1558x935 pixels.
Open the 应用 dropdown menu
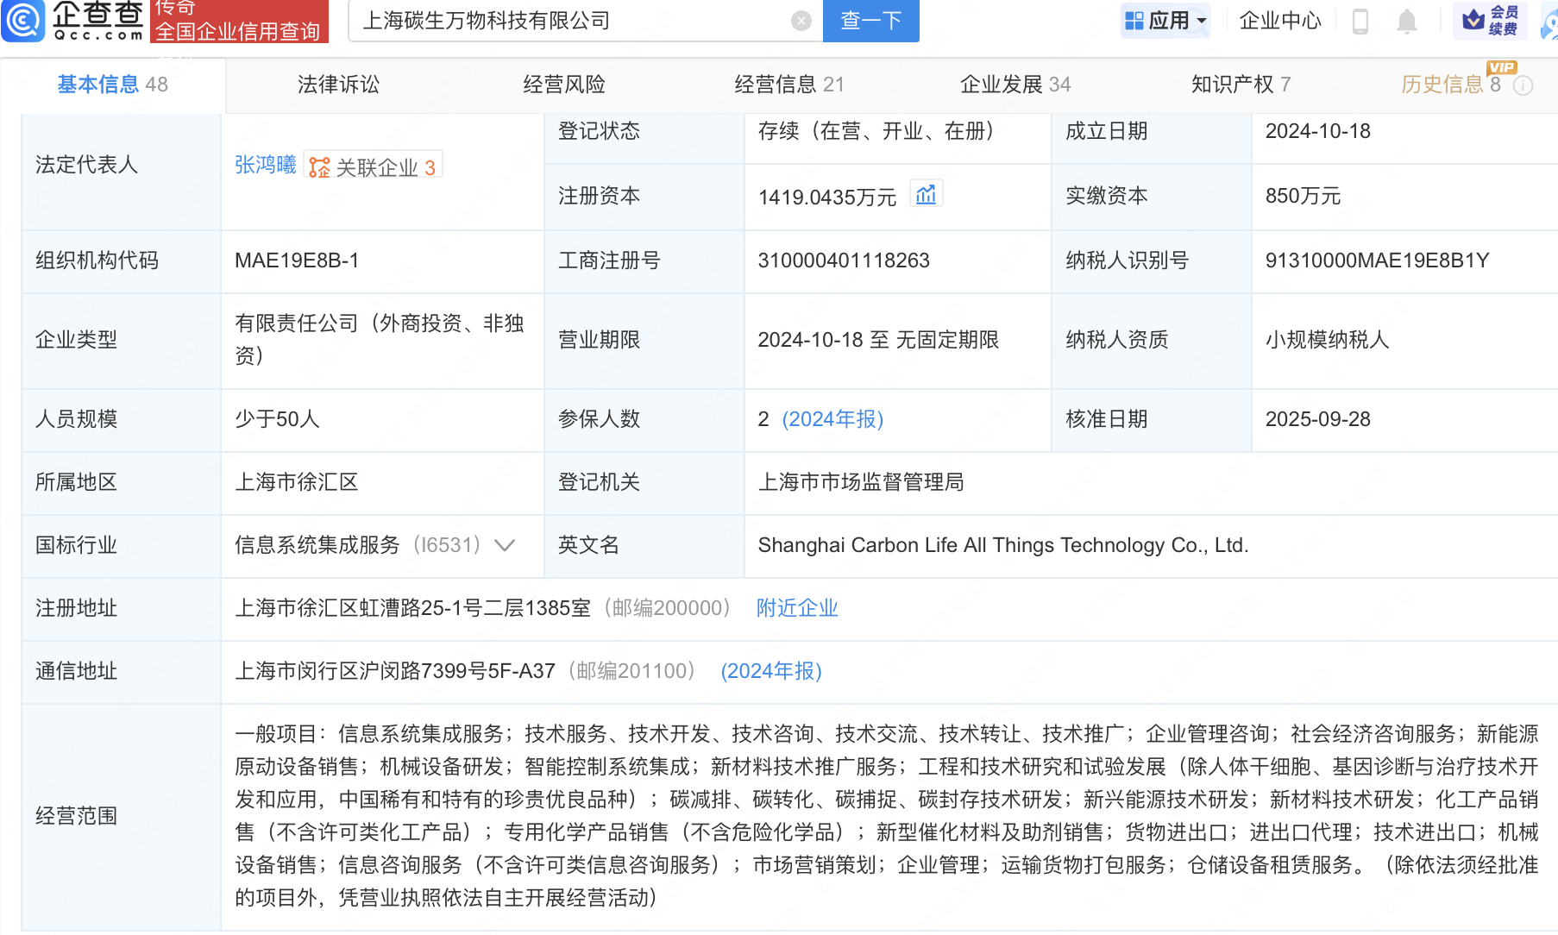coord(1166,21)
